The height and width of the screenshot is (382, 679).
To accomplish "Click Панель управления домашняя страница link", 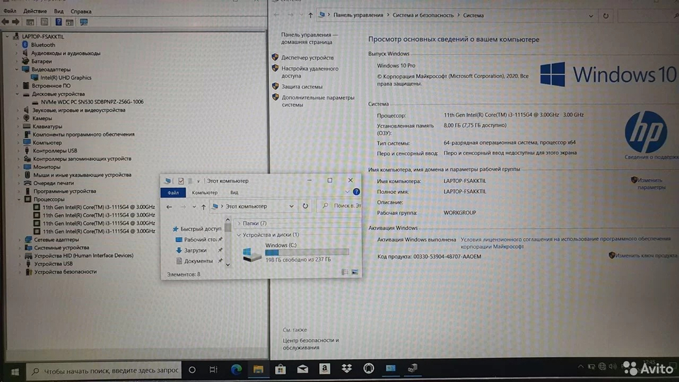I will (309, 38).
